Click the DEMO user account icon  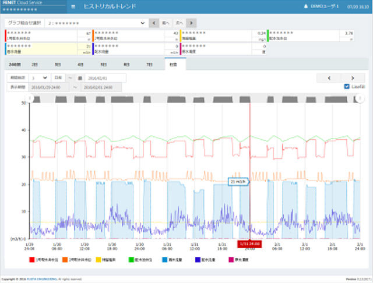(x=305, y=6)
